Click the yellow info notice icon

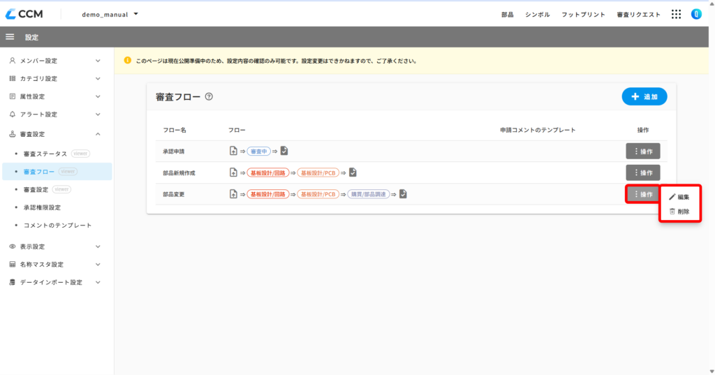pos(128,60)
